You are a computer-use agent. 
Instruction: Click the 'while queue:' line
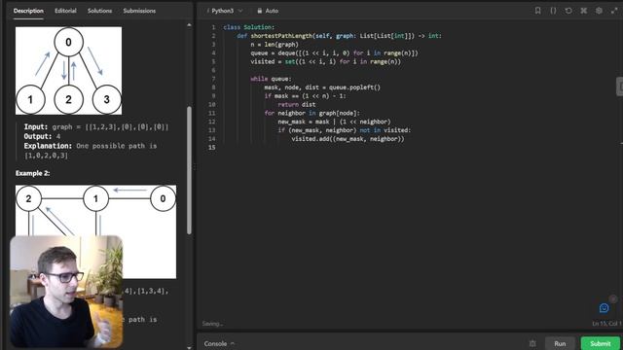coord(271,79)
